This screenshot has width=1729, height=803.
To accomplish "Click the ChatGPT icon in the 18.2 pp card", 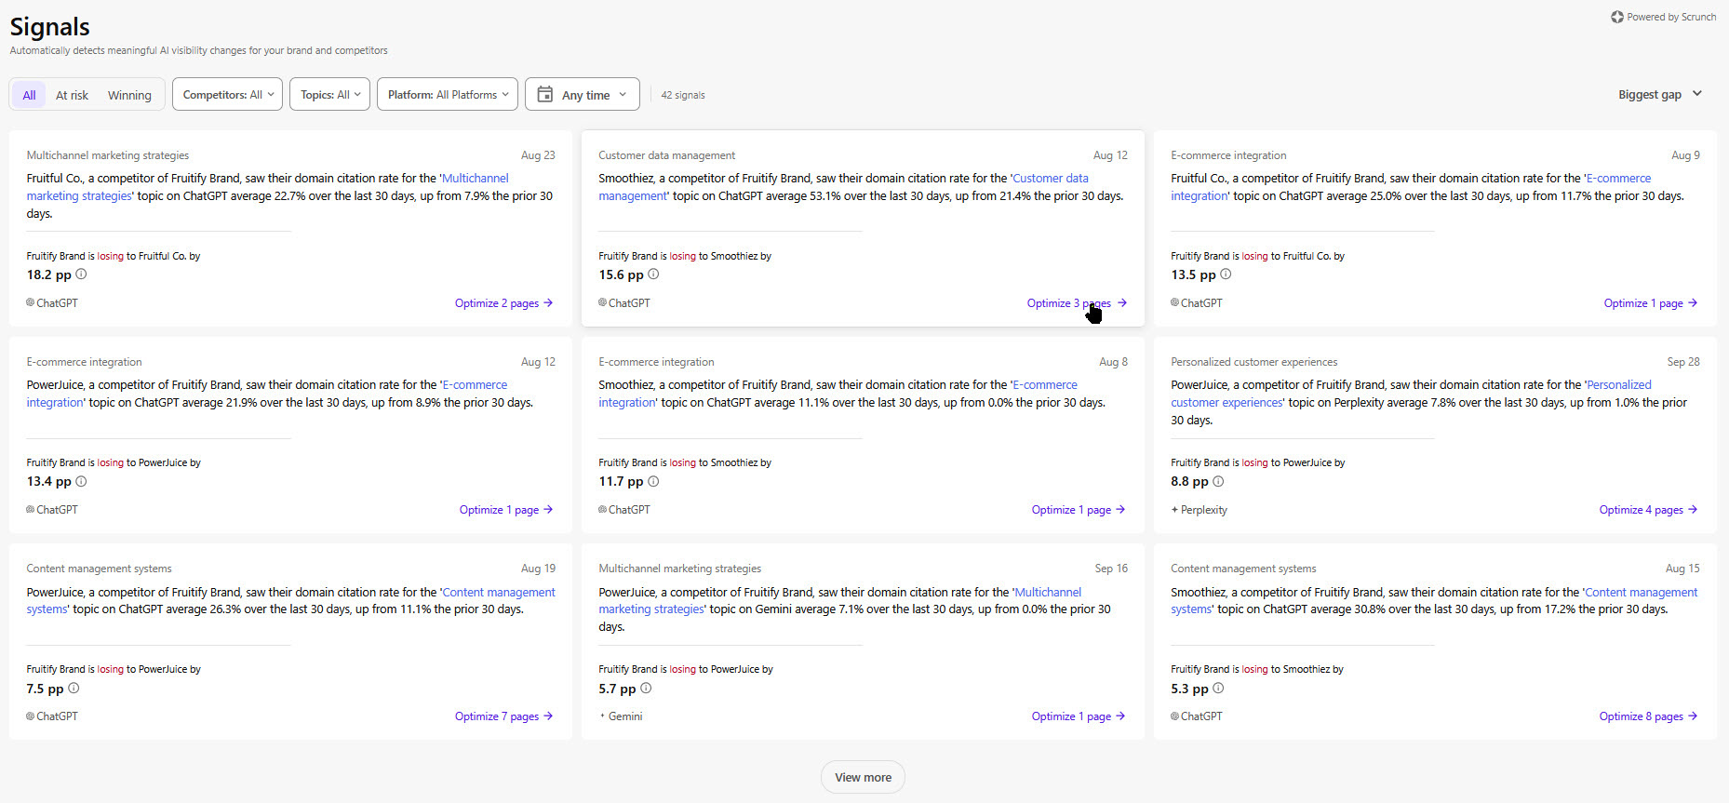I will point(31,302).
